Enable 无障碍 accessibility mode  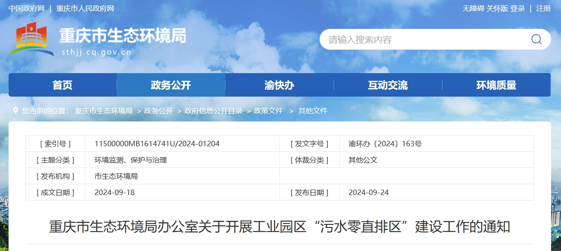pos(473,9)
